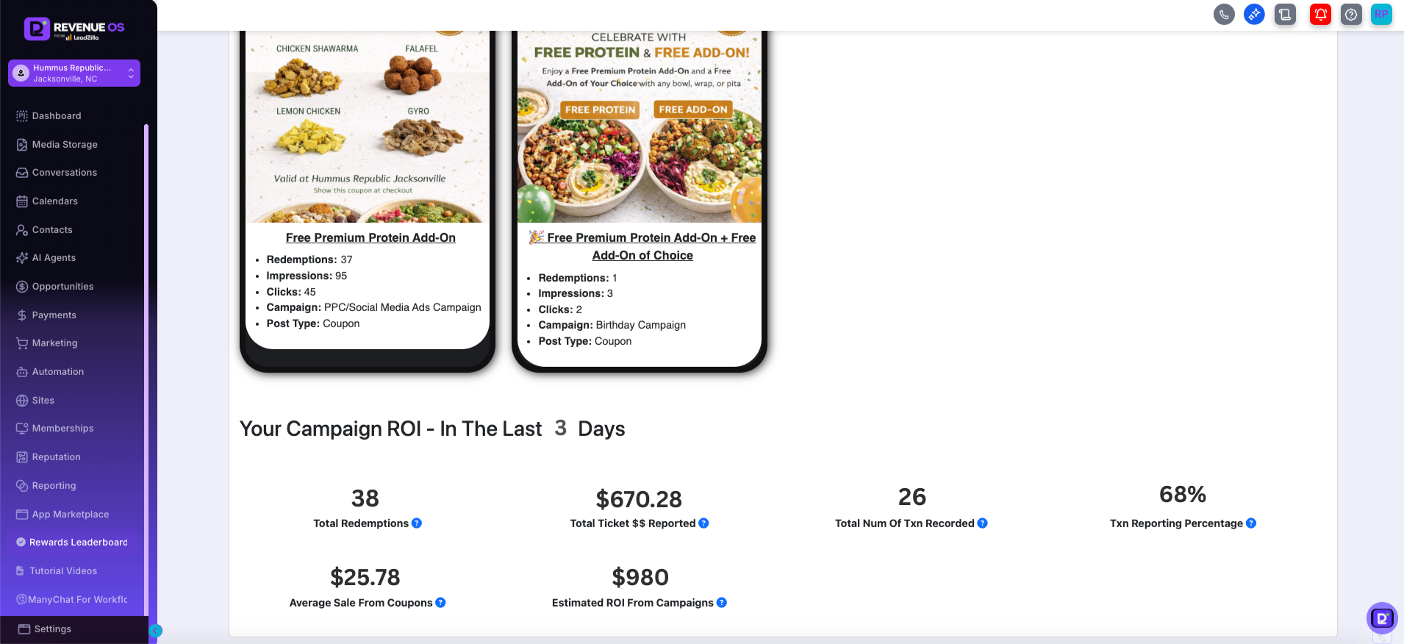Open the Free Premium Protein Add-On link
The image size is (1404, 644).
(x=370, y=237)
